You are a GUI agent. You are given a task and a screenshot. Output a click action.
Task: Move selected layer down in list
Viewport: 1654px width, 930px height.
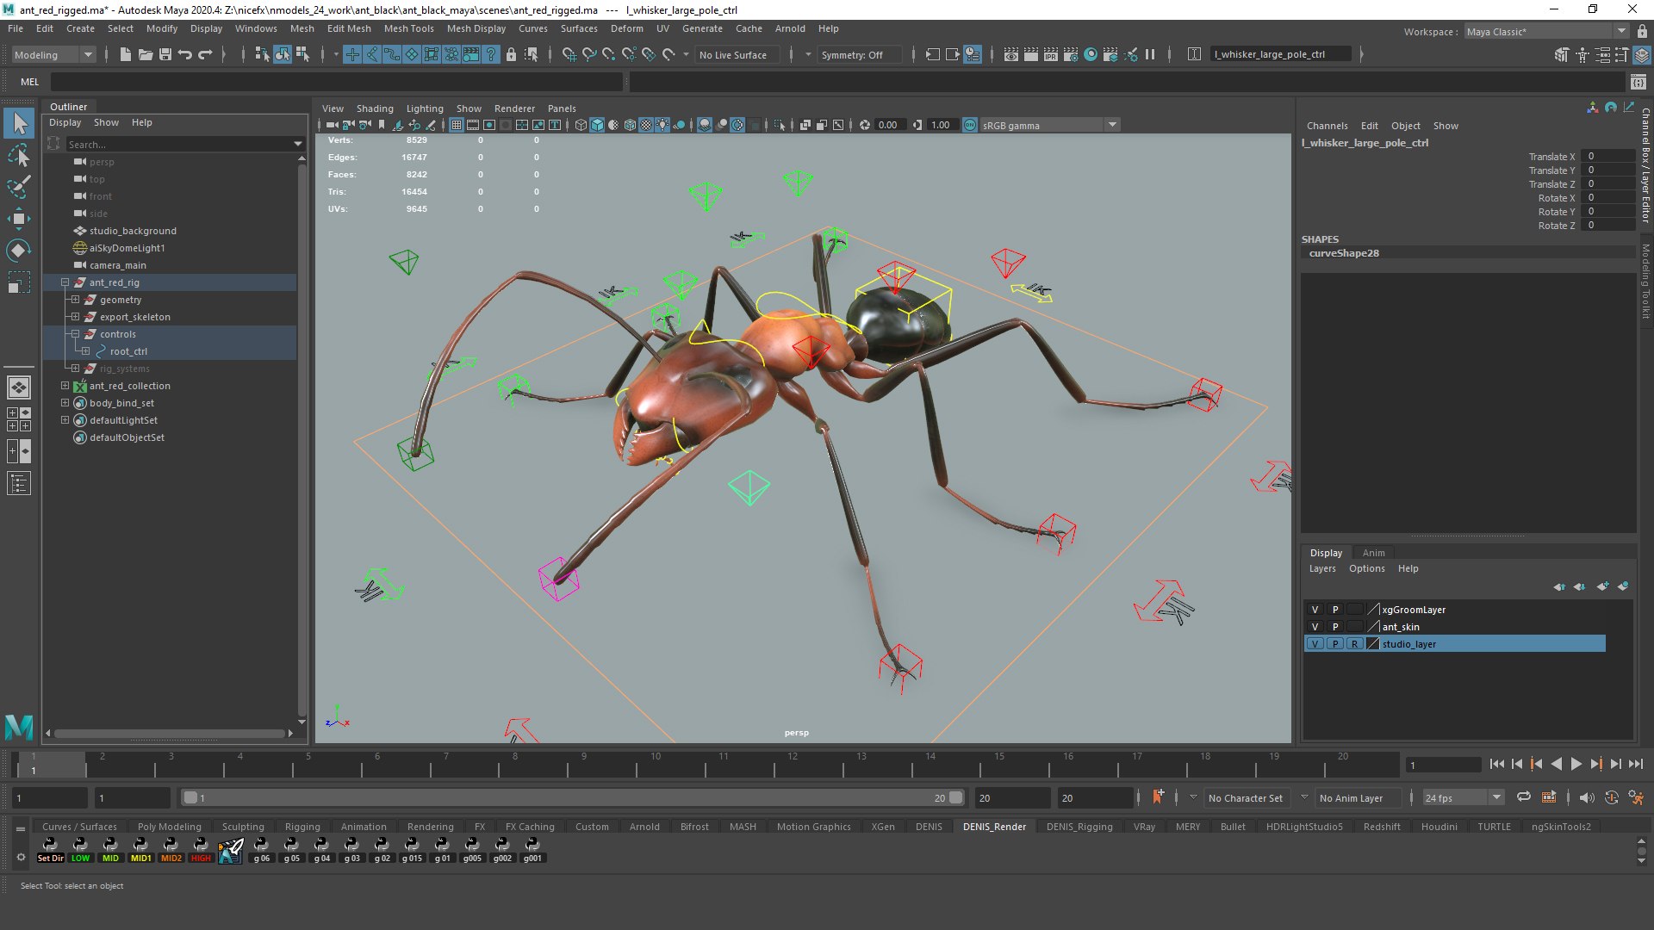click(x=1579, y=586)
